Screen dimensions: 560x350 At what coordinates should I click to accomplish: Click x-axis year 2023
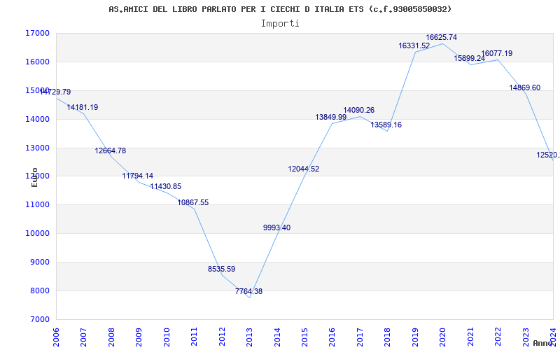tap(526, 337)
